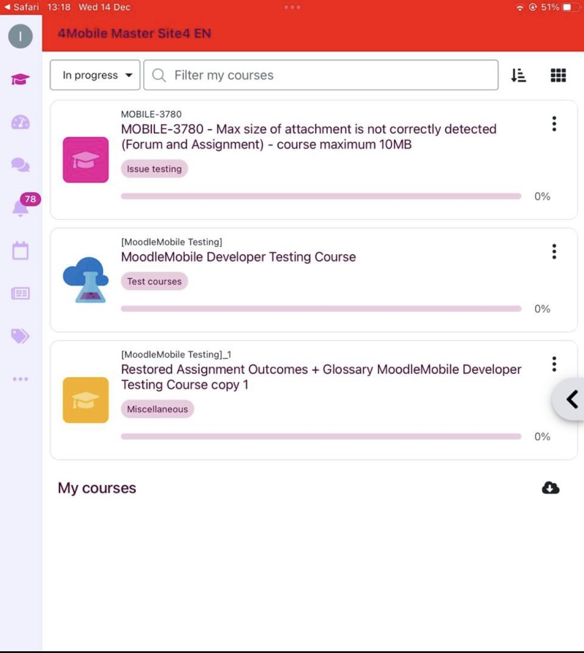
Task: Open the Dashboard gauge icon
Action: (21, 122)
